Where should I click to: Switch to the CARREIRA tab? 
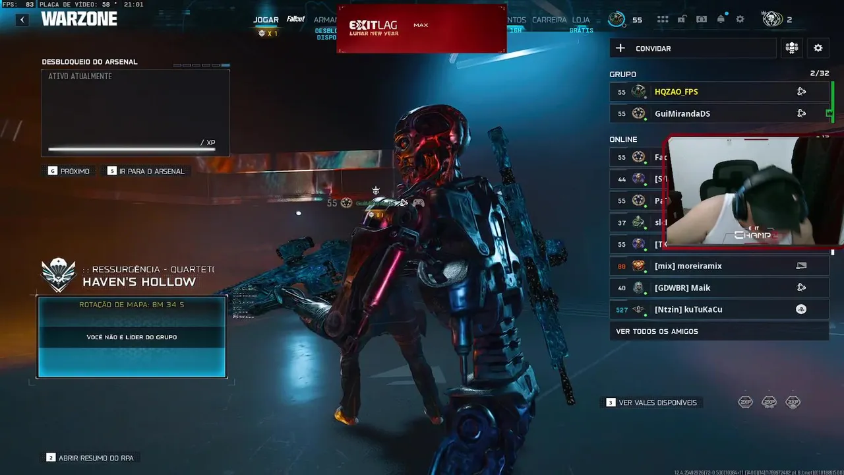(549, 20)
